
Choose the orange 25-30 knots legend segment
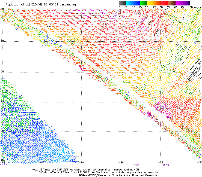coord(158,3)
